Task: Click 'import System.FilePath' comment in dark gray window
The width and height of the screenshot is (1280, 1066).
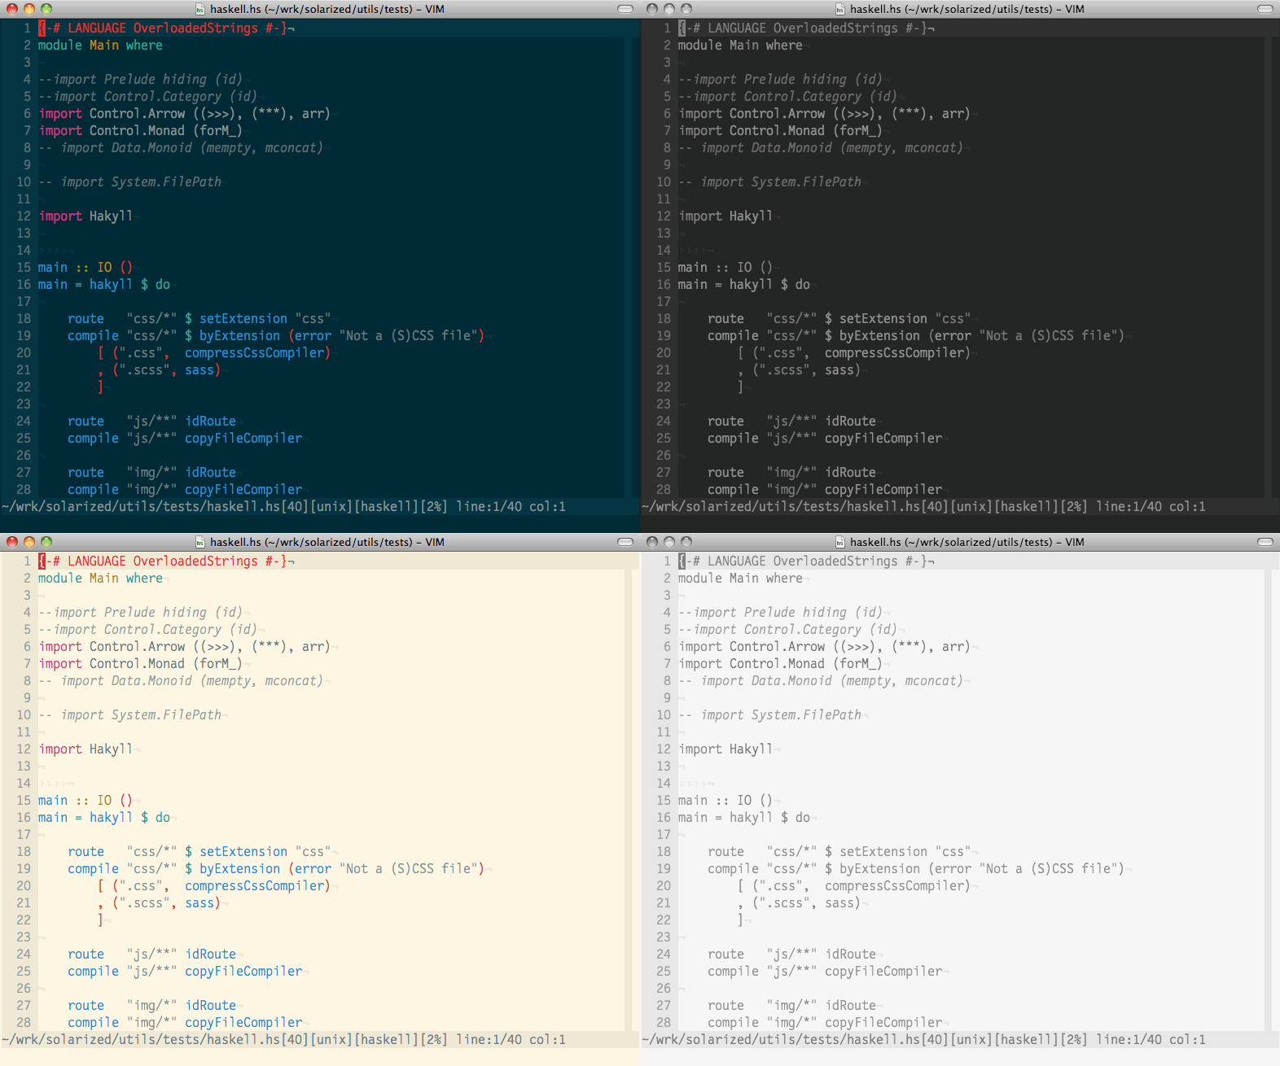Action: pyautogui.click(x=781, y=181)
